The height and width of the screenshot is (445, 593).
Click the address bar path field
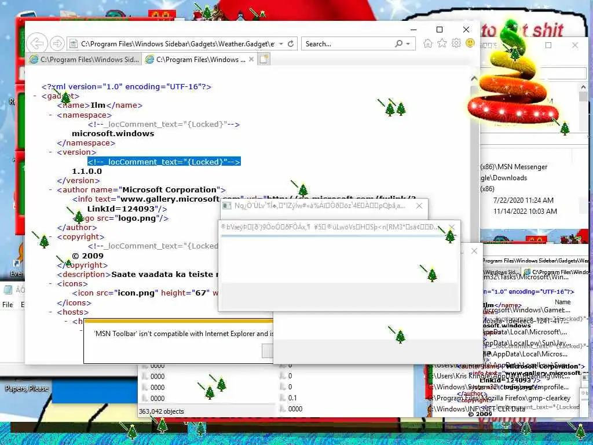click(x=177, y=44)
